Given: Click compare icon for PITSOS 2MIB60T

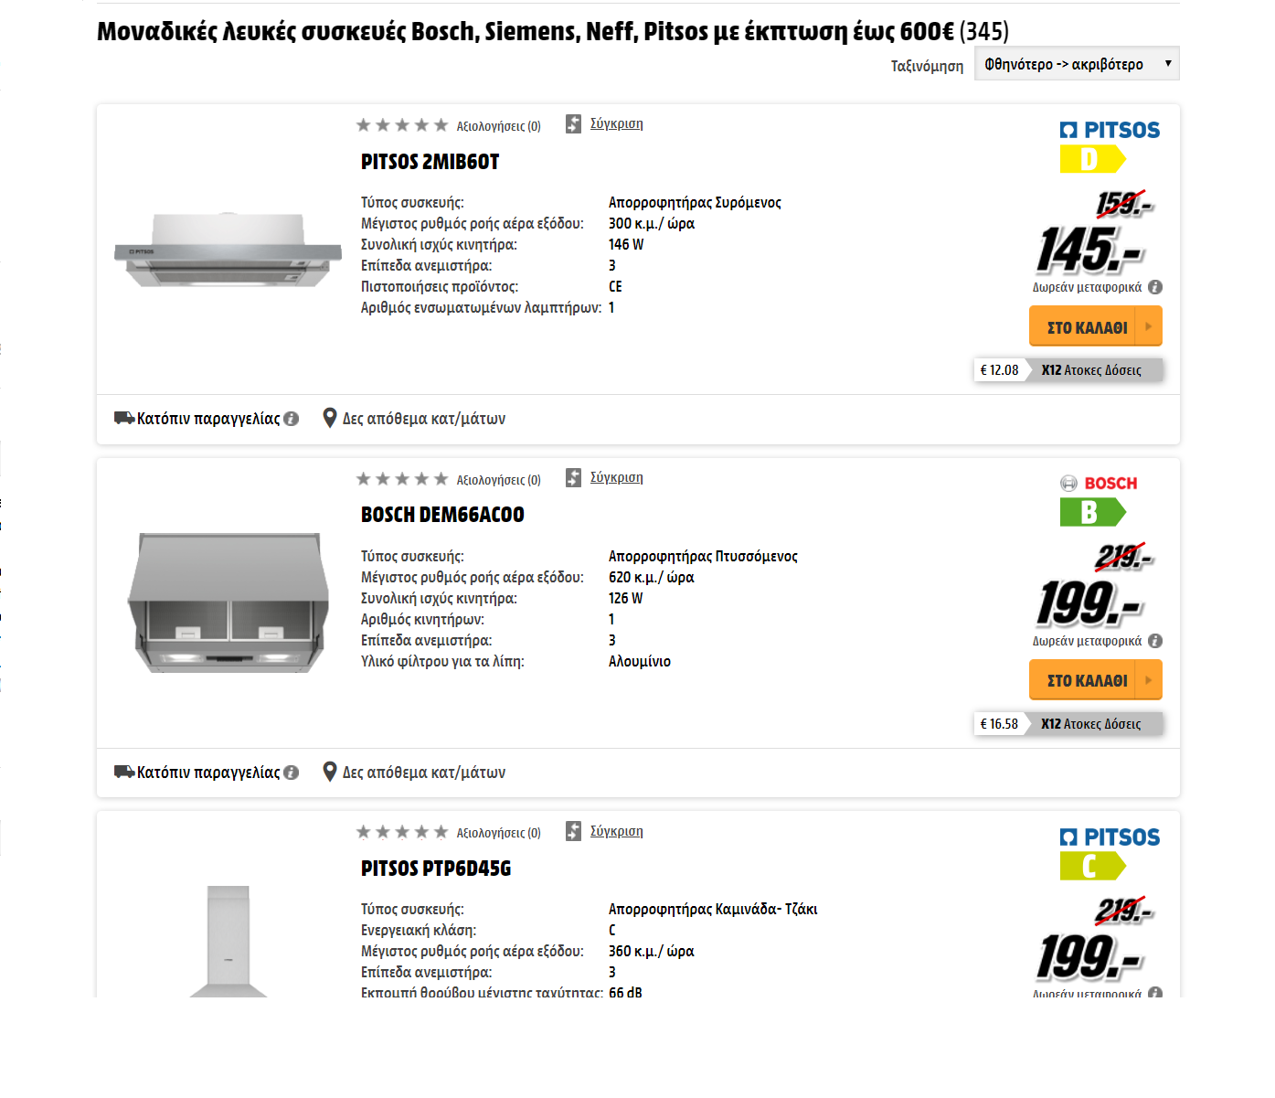Looking at the screenshot, I should (x=573, y=124).
